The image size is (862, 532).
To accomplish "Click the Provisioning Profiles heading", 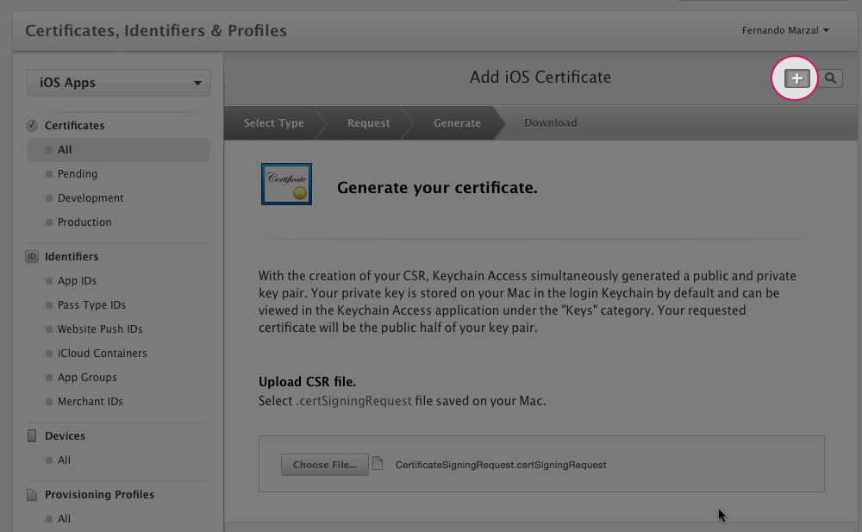I will tap(99, 495).
